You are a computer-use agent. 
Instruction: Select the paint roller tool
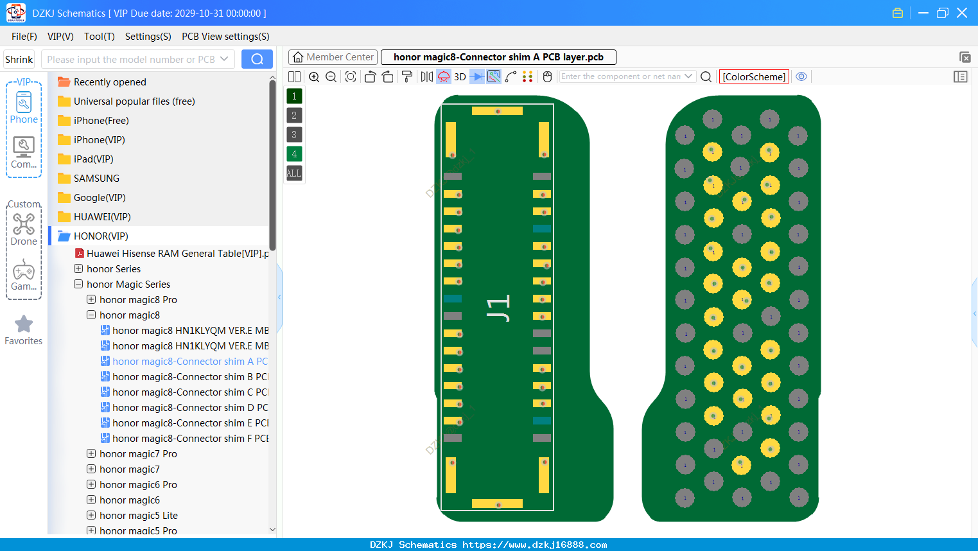(407, 76)
